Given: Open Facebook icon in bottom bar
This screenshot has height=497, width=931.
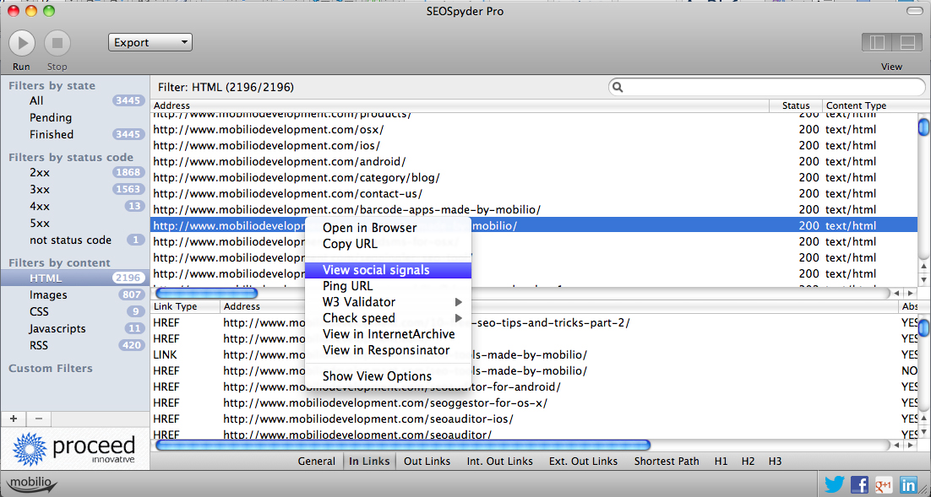Looking at the screenshot, I should 859,484.
